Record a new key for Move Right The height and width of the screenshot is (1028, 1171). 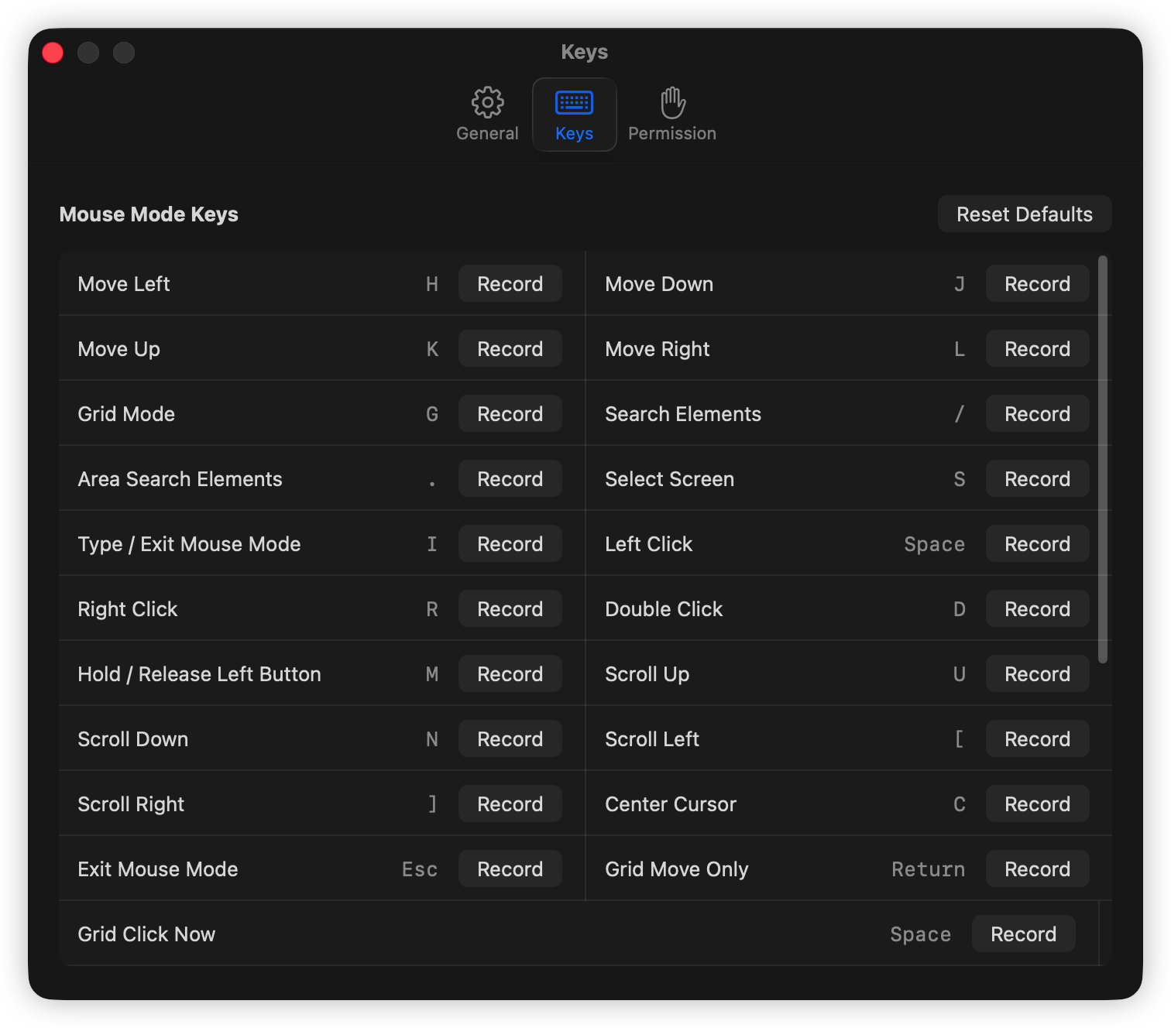(x=1037, y=349)
